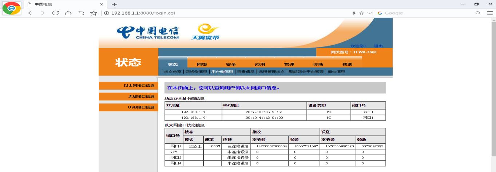Viewport: 496px width, 172px height.
Task: Click the USB接口信息 sidebar button
Action: click(128, 107)
